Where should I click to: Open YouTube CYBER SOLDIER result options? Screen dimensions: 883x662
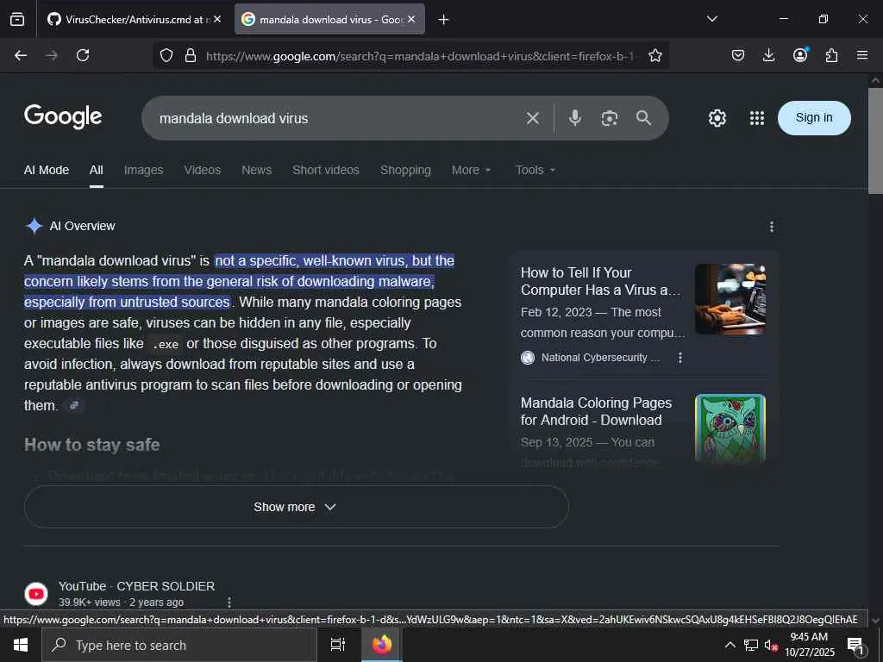229,603
